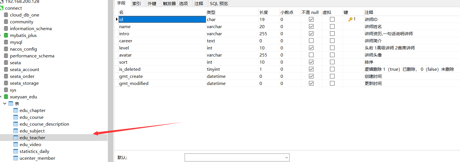Open the SQL 预览 tab
The image size is (460, 162).
(x=219, y=4)
